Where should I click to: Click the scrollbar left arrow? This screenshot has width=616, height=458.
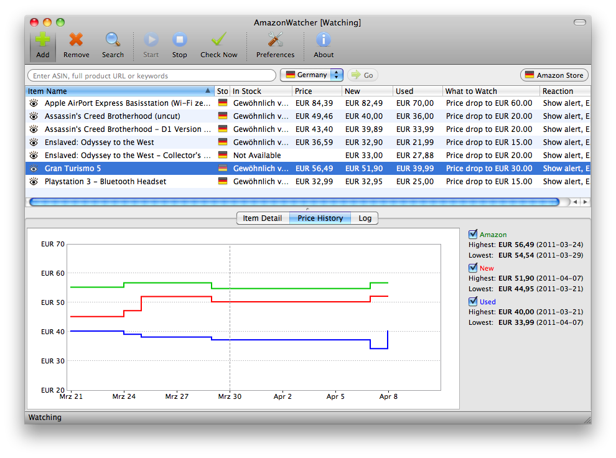pyautogui.click(x=575, y=202)
